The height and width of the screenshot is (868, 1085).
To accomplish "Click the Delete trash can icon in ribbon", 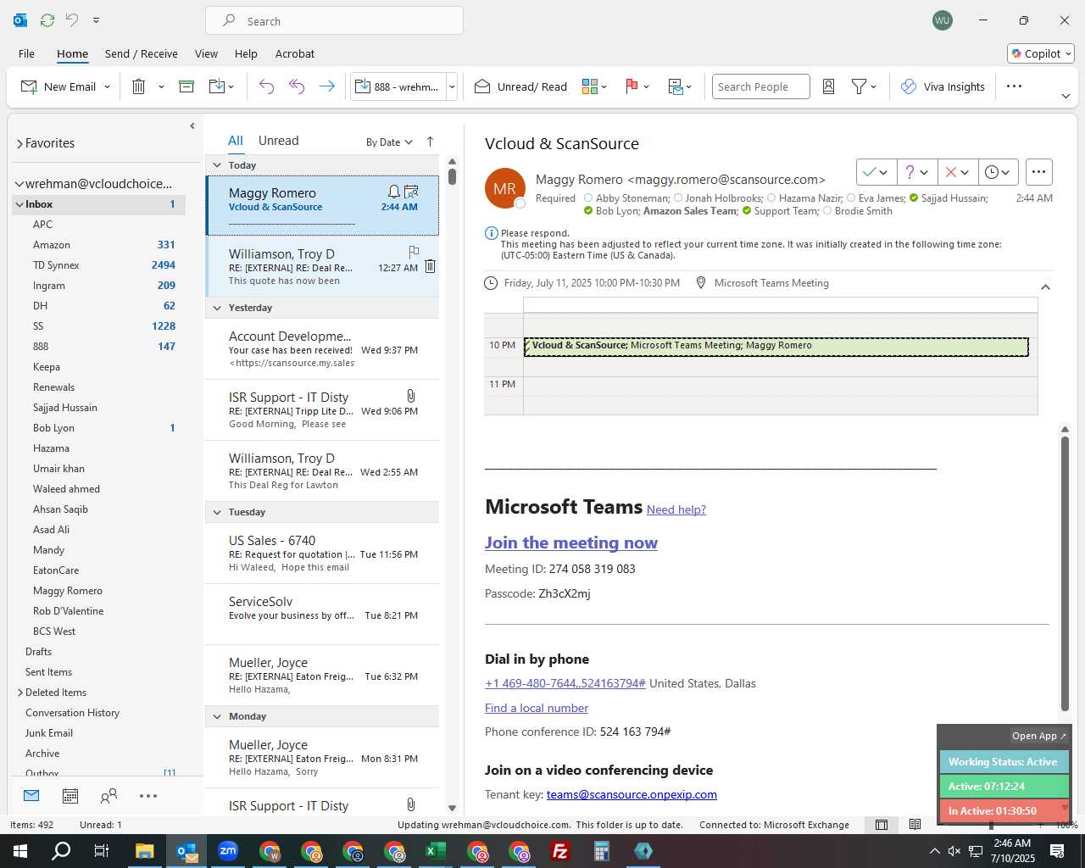I will point(139,86).
